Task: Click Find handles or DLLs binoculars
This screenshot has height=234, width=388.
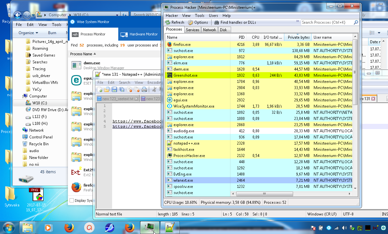Action: 217,22
